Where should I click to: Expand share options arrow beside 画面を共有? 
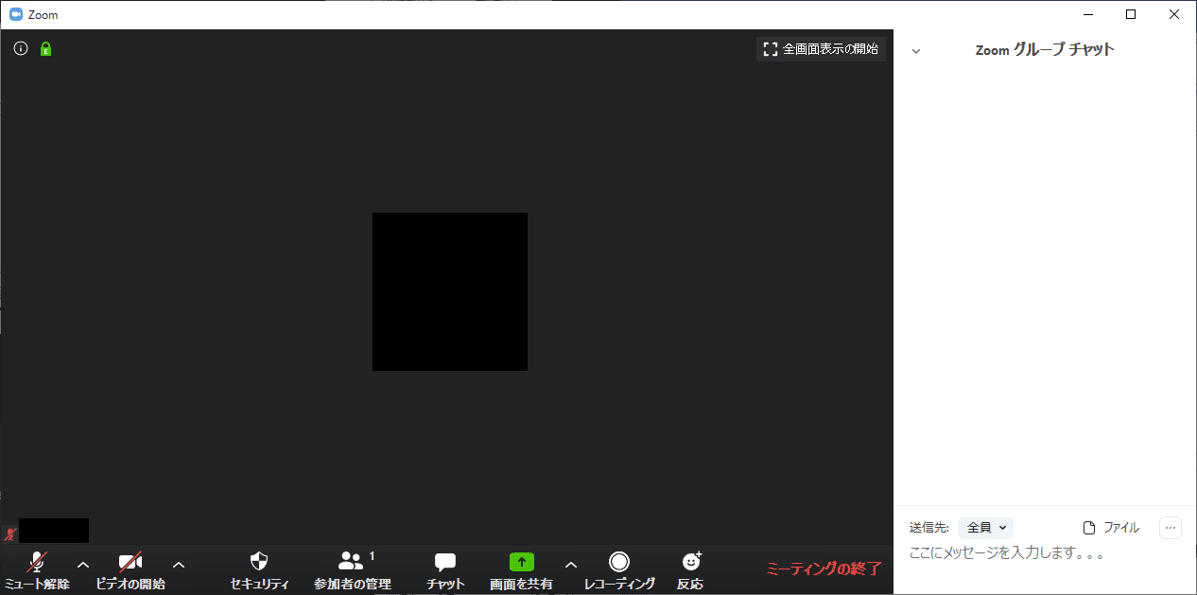tap(570, 565)
